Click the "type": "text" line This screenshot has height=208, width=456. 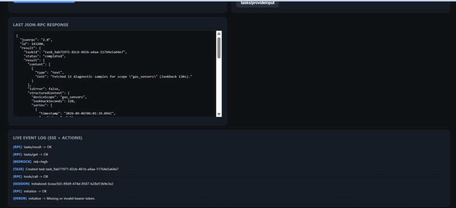[x=49, y=72]
